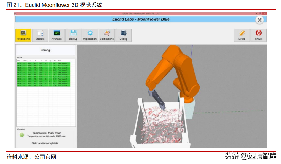Open the Produzione view
281x164 pixels.
click(23, 35)
